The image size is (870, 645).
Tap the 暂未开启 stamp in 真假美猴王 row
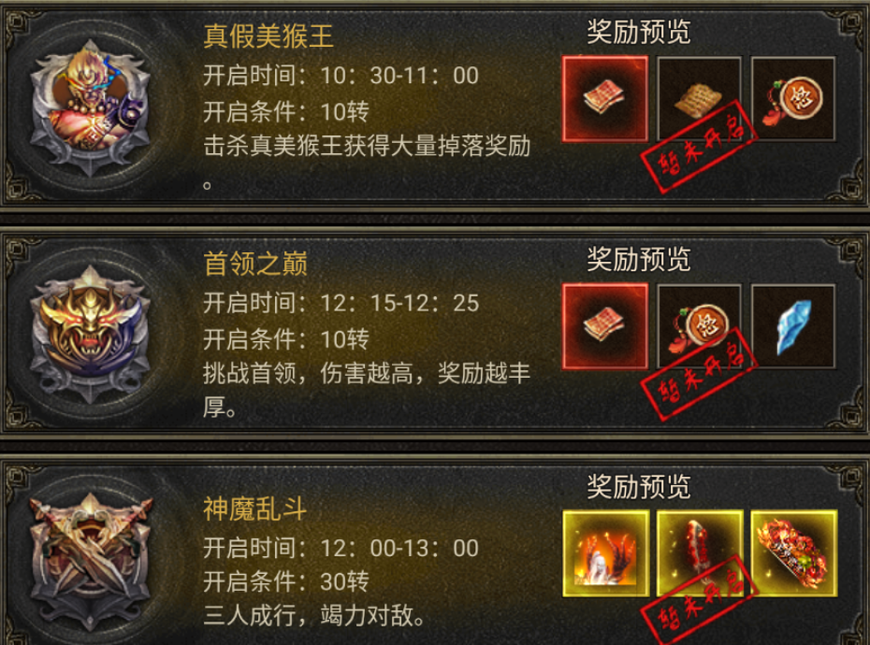(x=699, y=147)
